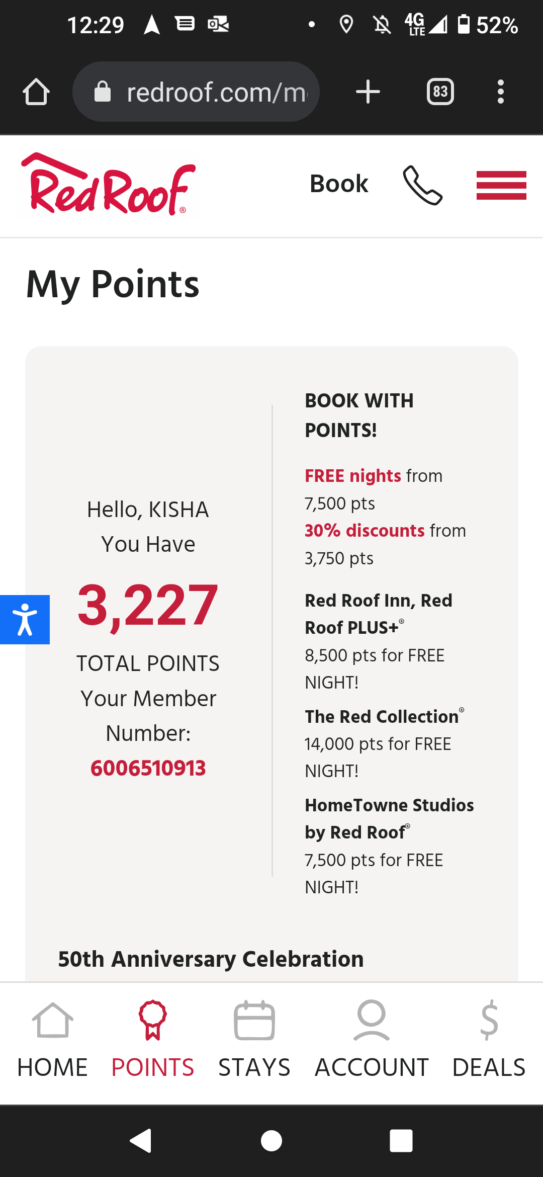Image resolution: width=543 pixels, height=1177 pixels.
Task: Open the tab switcher showing 83 tabs
Action: (x=440, y=92)
